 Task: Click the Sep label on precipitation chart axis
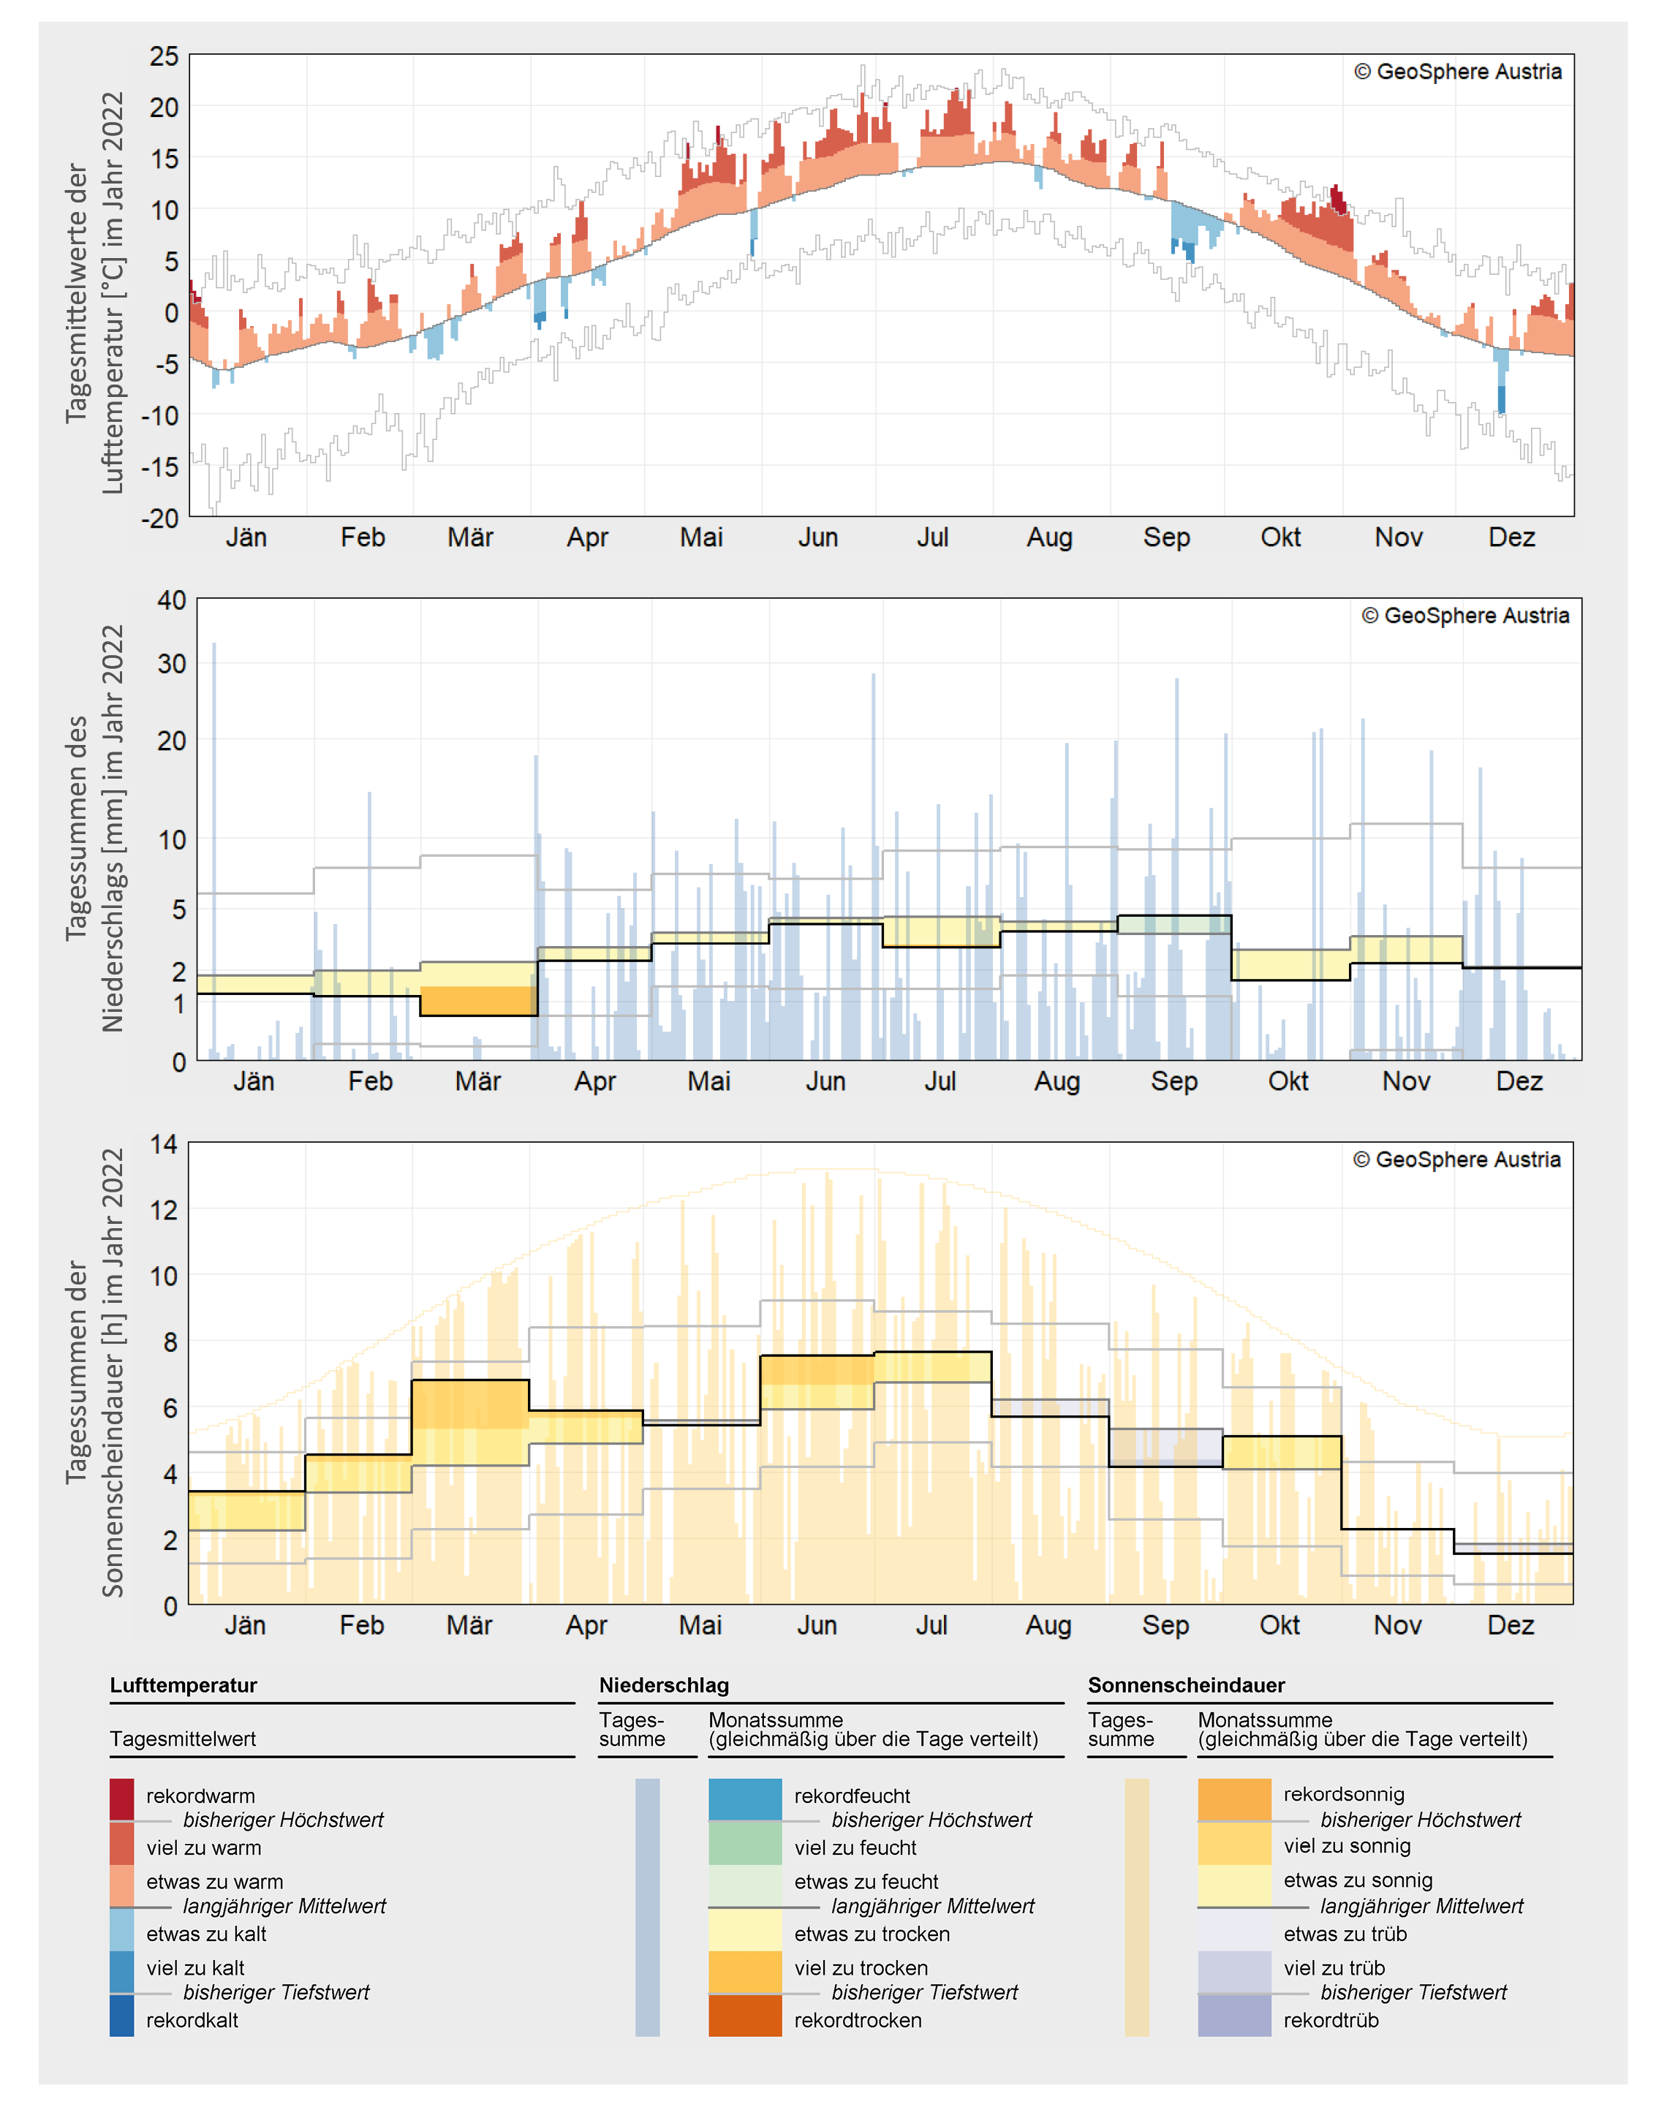coord(1173,1081)
